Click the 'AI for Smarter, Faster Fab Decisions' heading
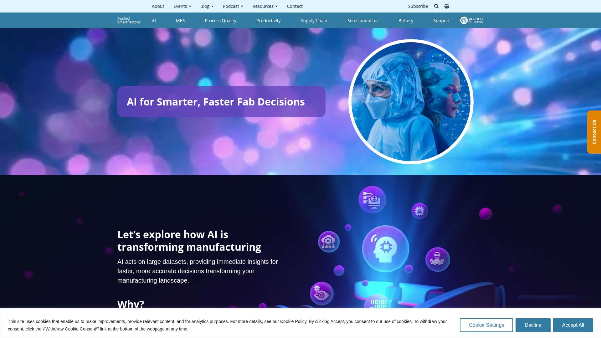Screen dimensions: 601x338 (x=216, y=102)
